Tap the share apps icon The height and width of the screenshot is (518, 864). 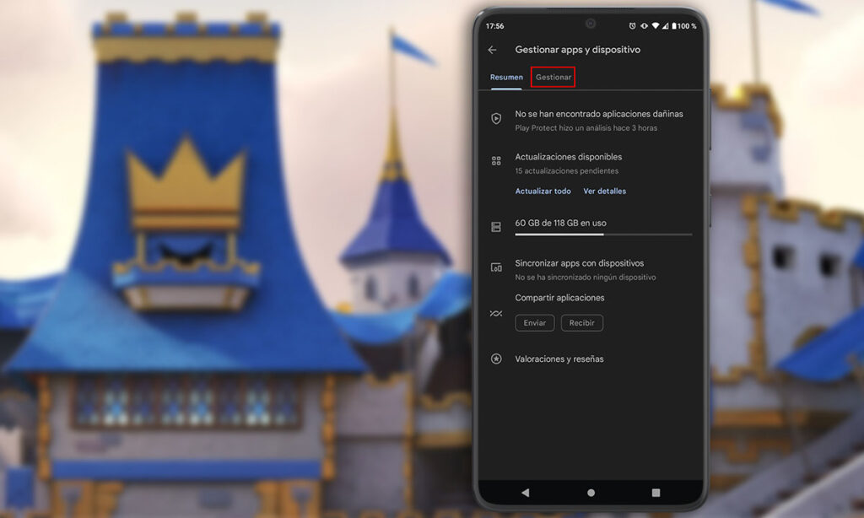point(496,314)
